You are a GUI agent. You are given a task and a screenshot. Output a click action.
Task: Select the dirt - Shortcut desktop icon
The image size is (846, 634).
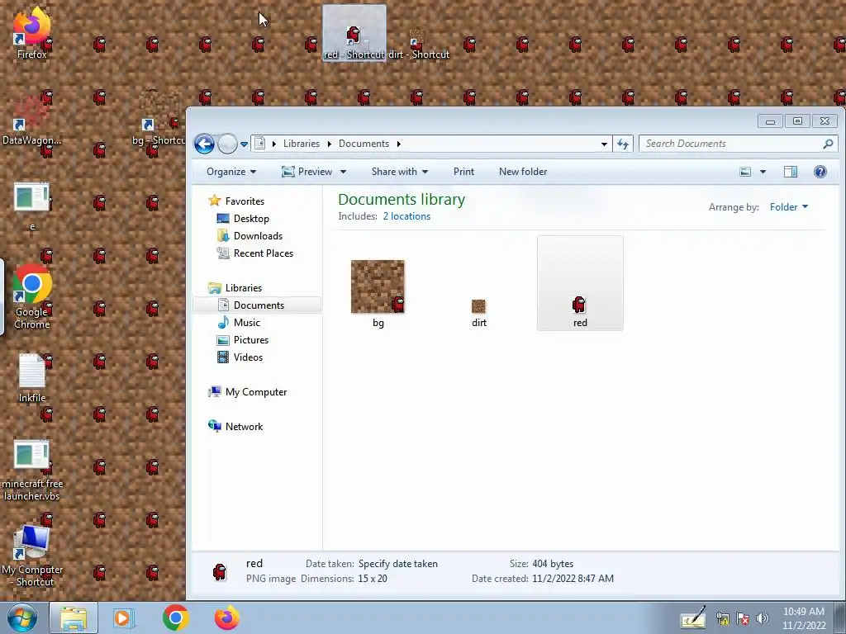(x=419, y=41)
